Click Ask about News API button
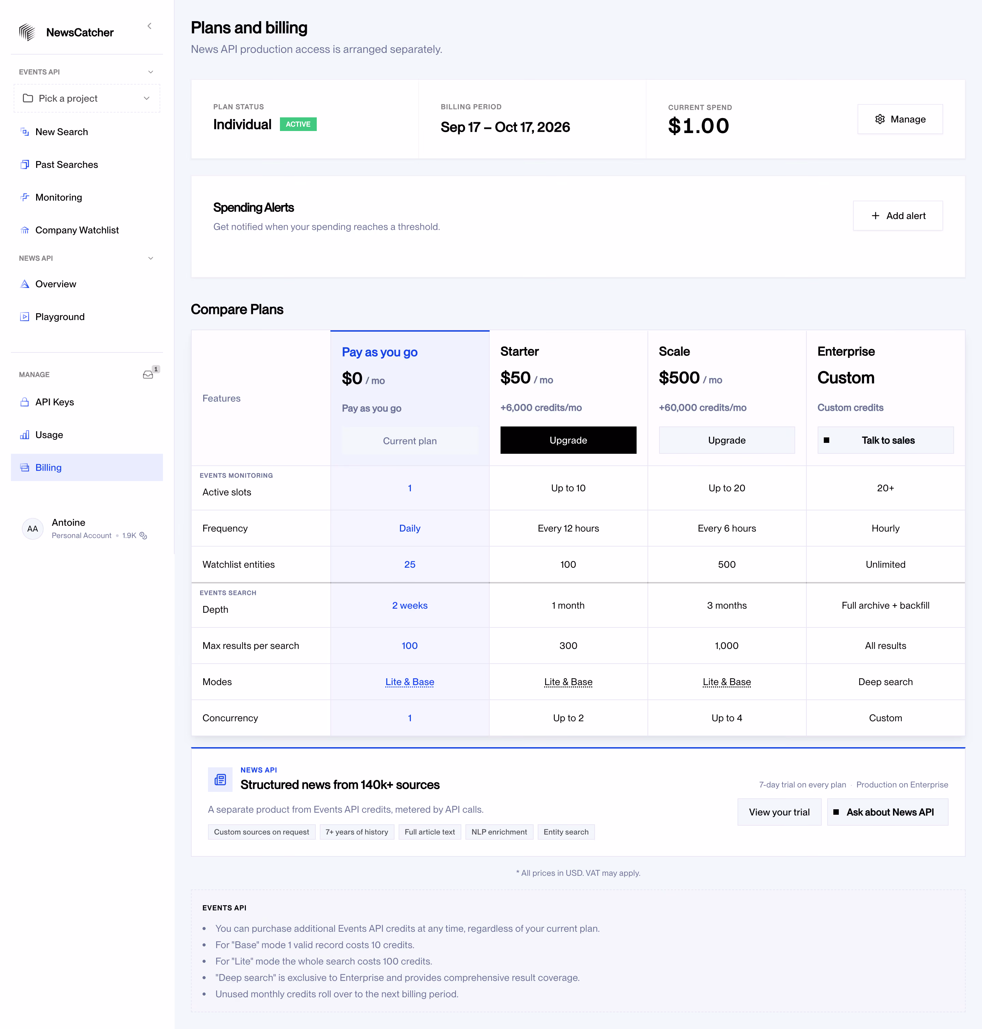Viewport: 982px width, 1029px height. (x=887, y=812)
